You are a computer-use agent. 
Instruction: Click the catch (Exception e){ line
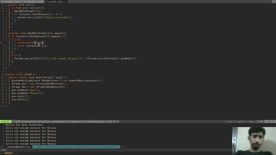pos(30,46)
